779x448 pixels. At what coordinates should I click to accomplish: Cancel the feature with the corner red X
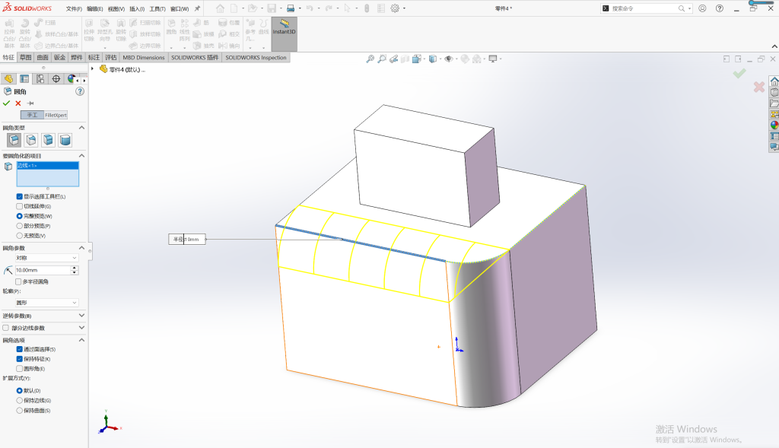[759, 87]
